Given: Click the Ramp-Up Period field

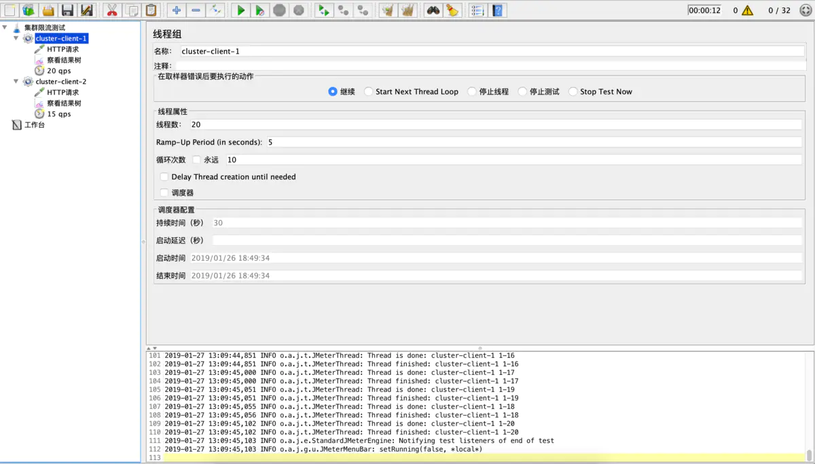Looking at the screenshot, I should pyautogui.click(x=533, y=142).
